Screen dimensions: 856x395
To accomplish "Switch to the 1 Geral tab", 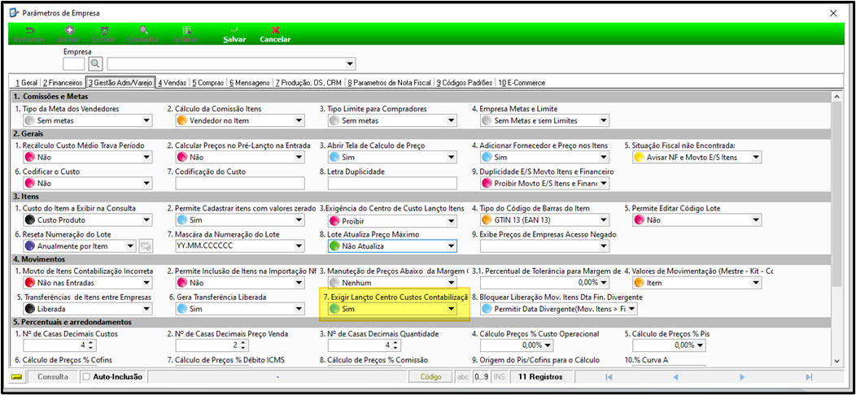I will (26, 83).
